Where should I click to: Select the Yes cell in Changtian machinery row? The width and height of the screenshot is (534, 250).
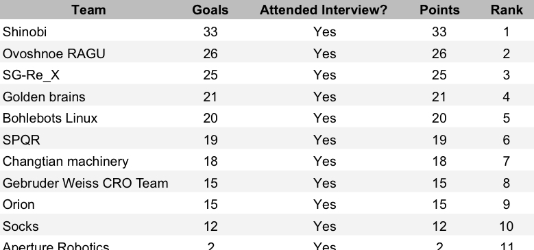point(324,161)
